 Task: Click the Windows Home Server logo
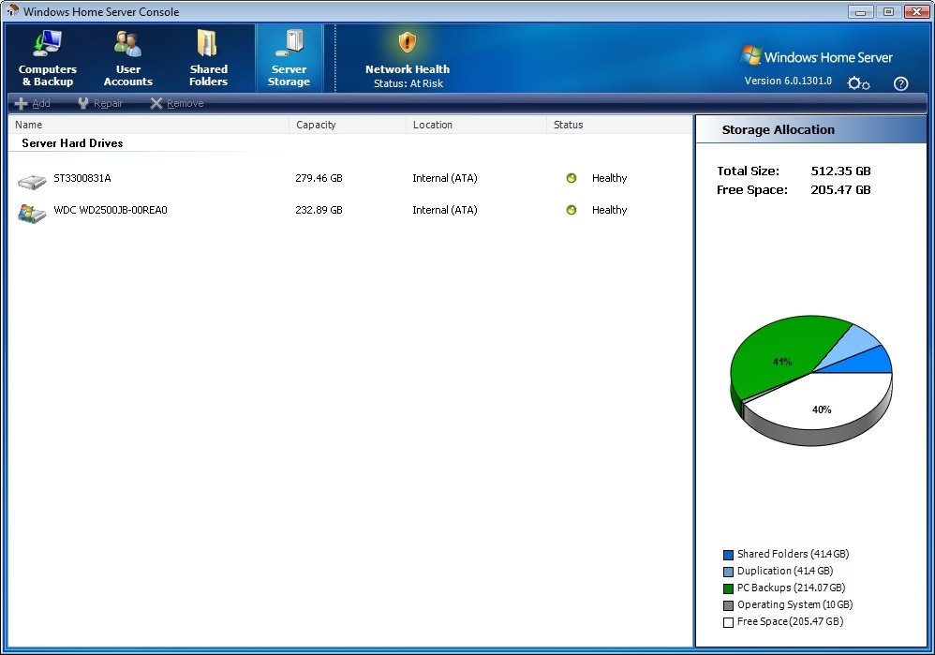tap(816, 56)
